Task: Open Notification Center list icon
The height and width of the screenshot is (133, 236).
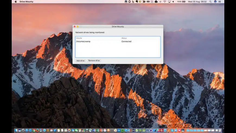Action: [220, 2]
